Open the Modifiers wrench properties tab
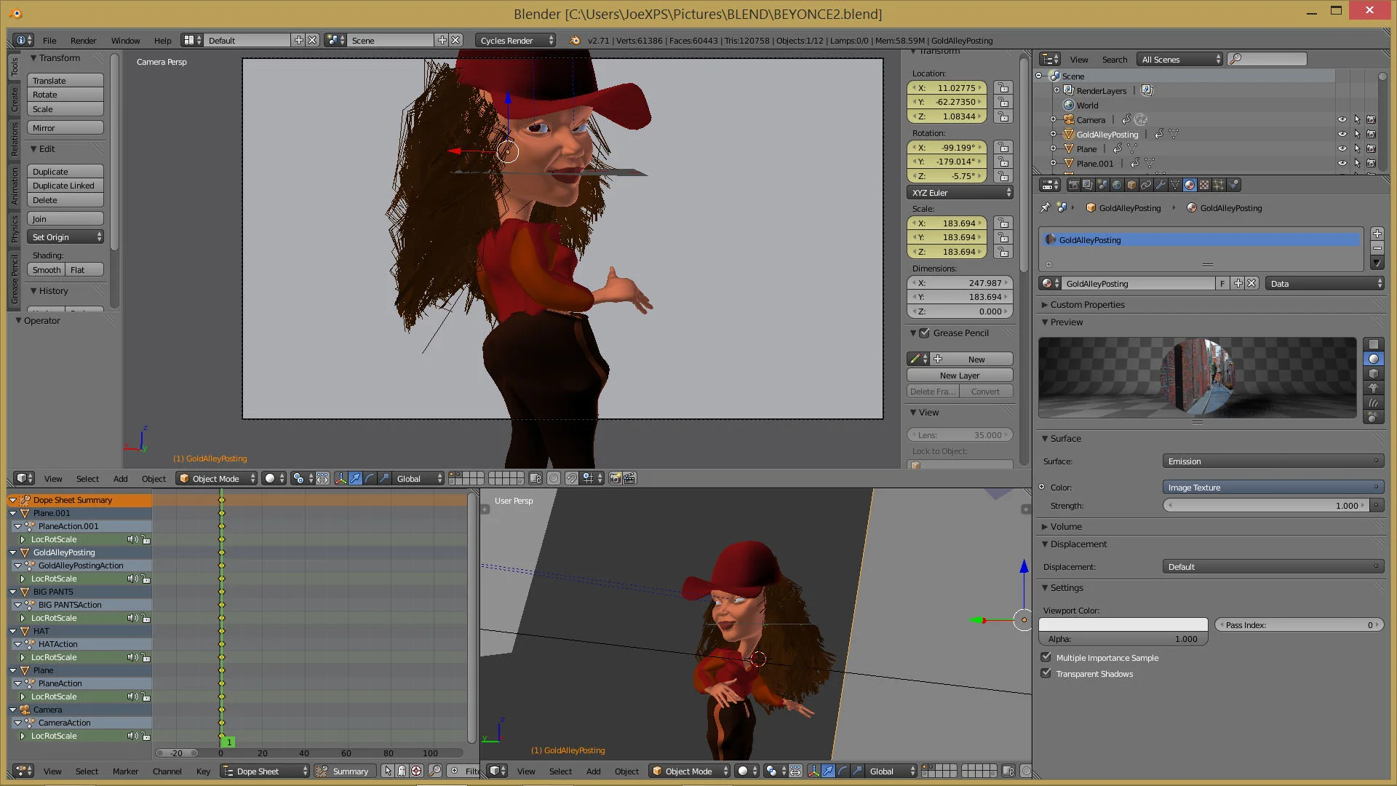 click(1161, 185)
